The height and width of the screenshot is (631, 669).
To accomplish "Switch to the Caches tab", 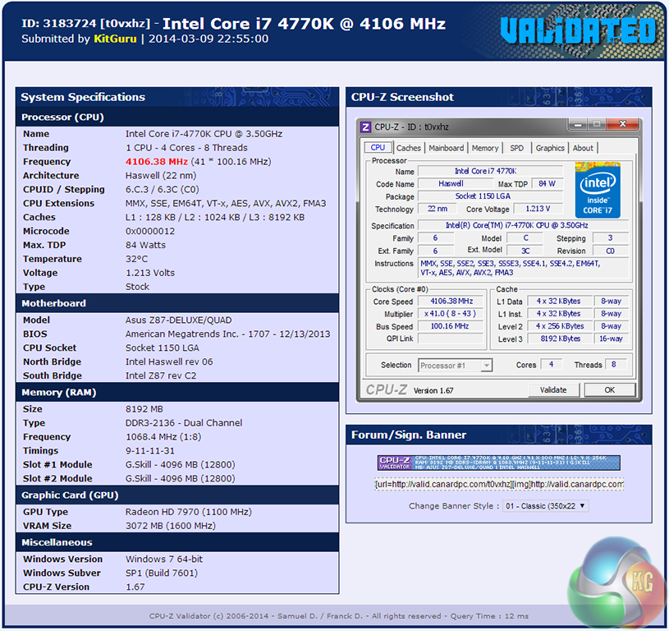I will (408, 148).
